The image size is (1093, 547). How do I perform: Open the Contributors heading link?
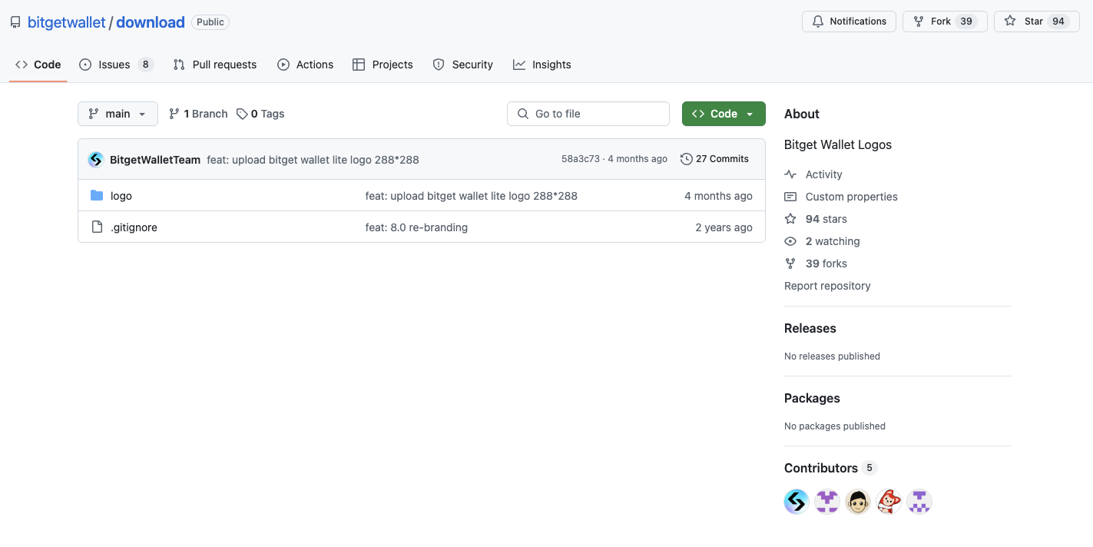[x=830, y=468]
